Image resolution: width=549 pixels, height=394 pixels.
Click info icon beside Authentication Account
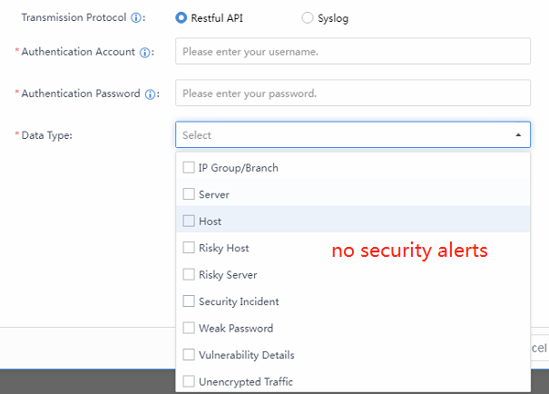[144, 52]
